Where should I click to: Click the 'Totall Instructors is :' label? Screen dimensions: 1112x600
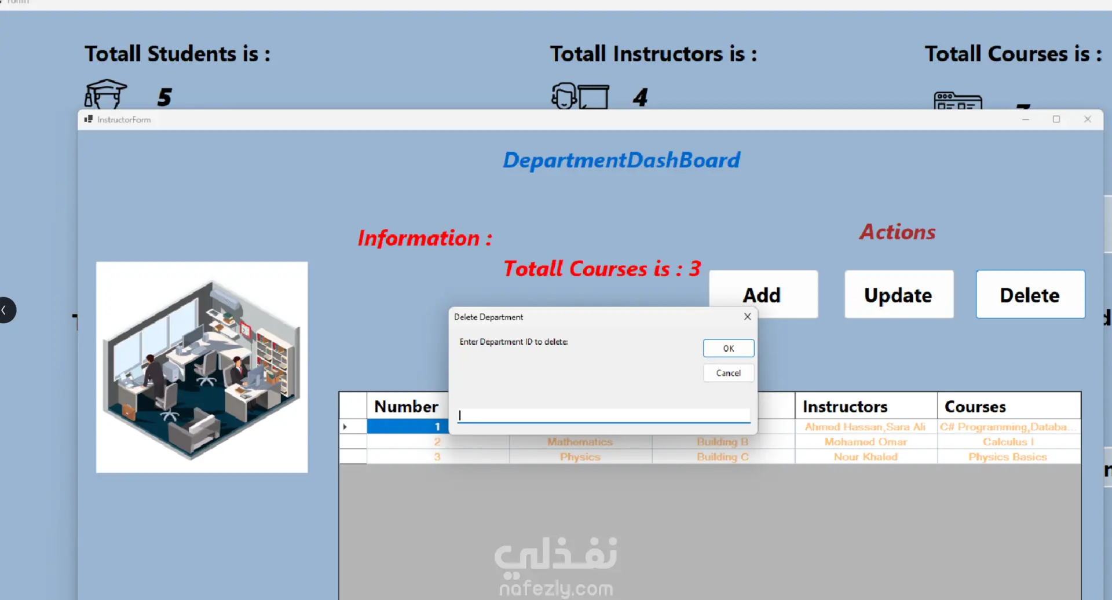click(653, 54)
